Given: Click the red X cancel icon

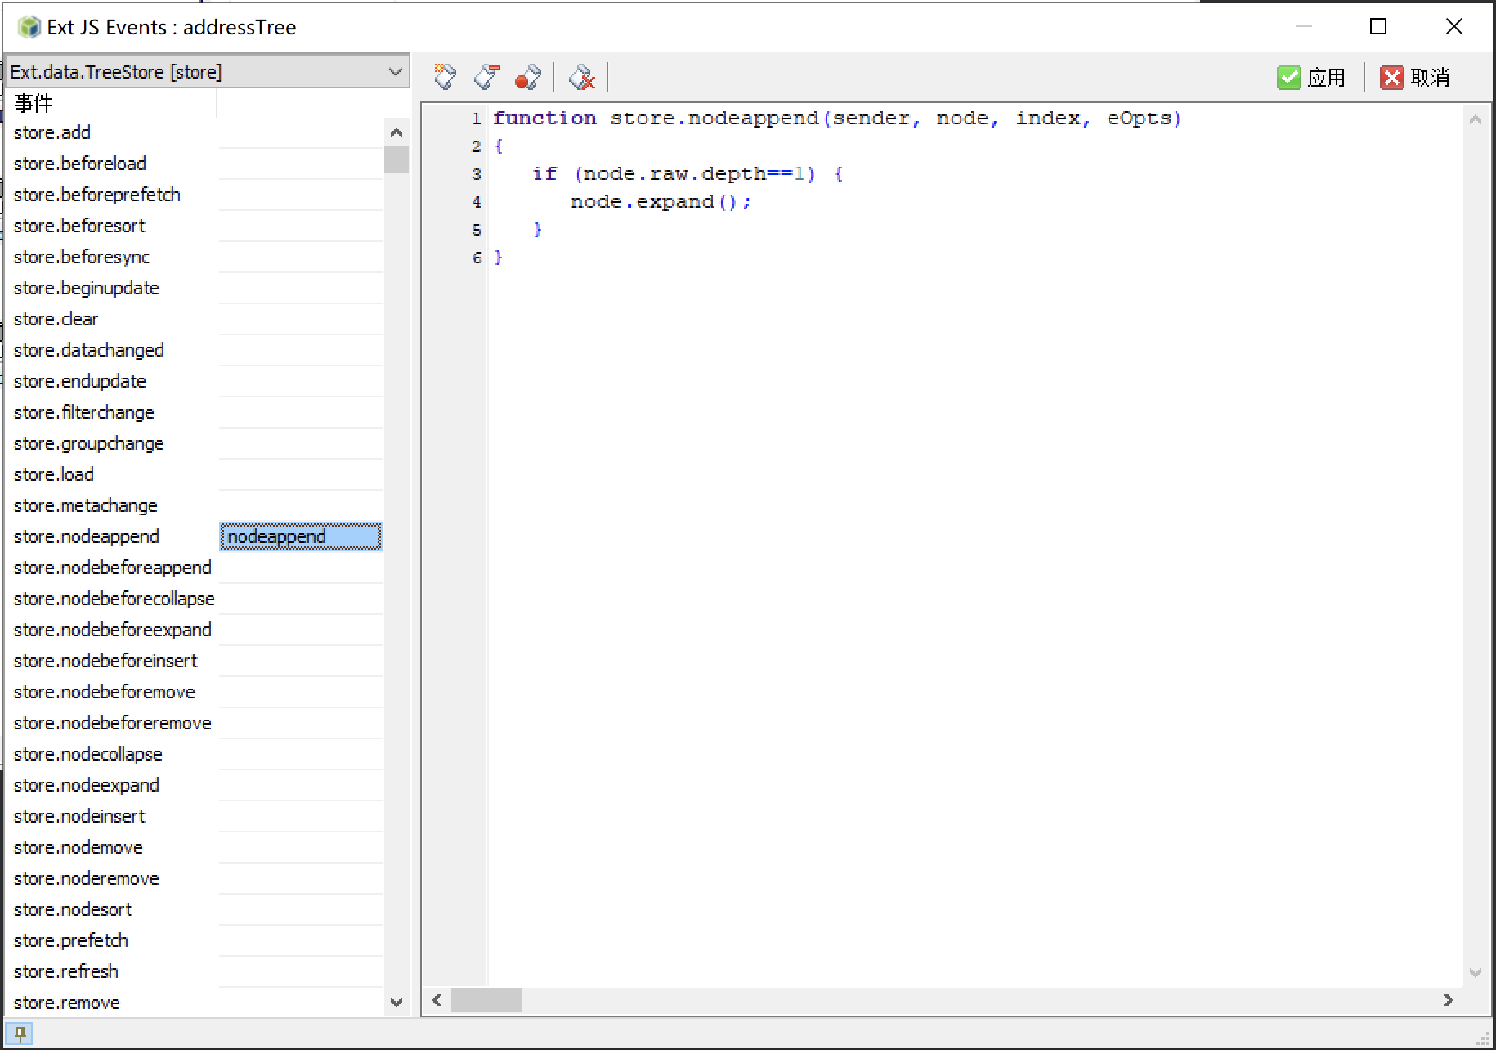Looking at the screenshot, I should click(x=1391, y=78).
